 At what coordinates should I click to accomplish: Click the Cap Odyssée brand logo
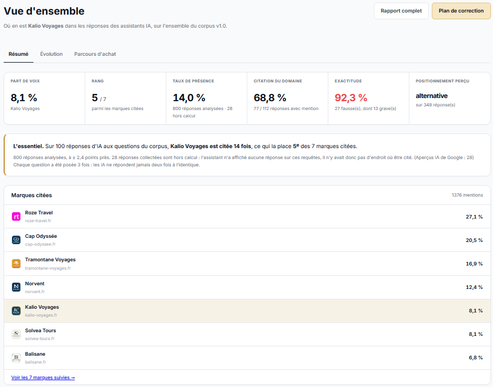(16, 240)
